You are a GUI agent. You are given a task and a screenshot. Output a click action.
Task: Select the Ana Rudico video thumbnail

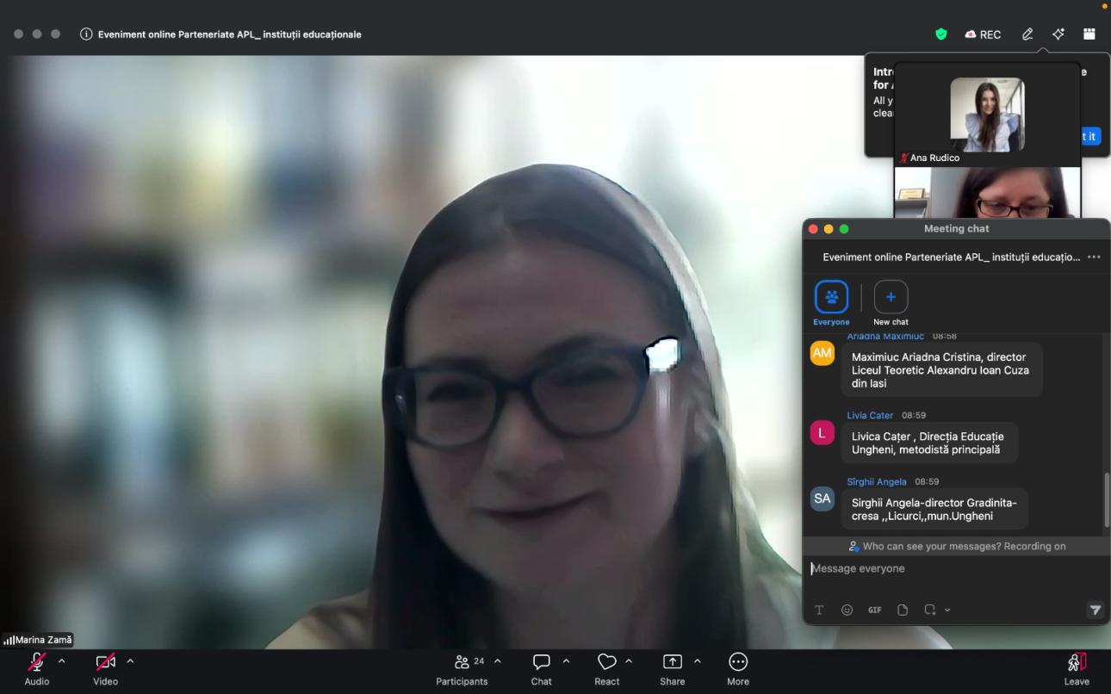pyautogui.click(x=987, y=115)
